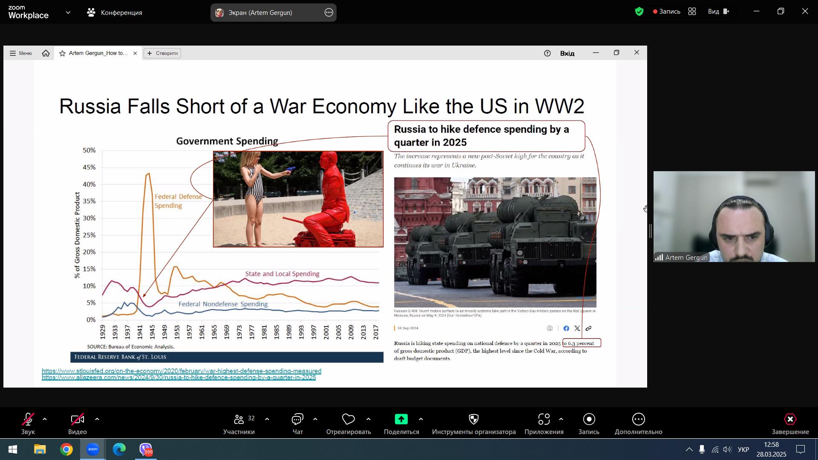Open Инструменты организатора host tools

(x=474, y=424)
